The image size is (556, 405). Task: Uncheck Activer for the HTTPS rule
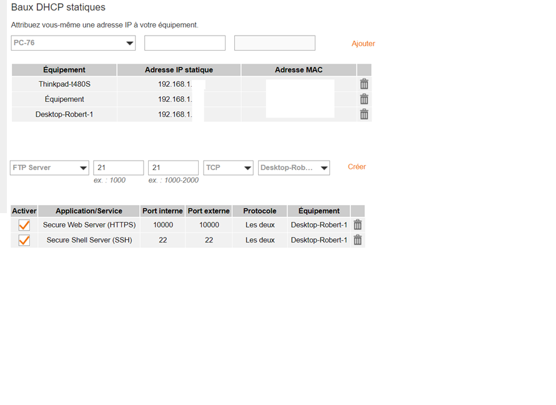point(24,225)
